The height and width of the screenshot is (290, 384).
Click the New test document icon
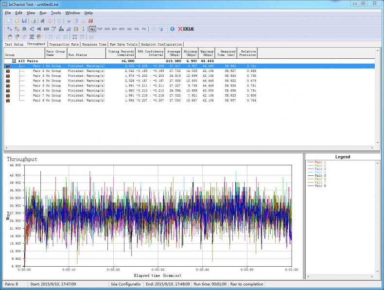click(10, 21)
